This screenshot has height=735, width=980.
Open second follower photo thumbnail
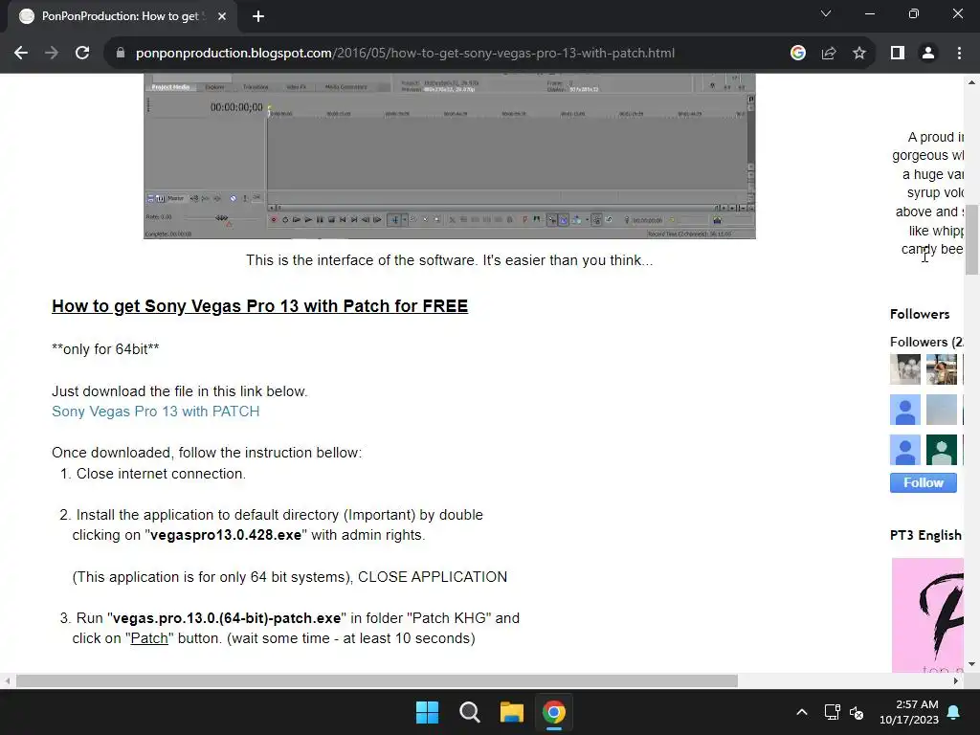(x=942, y=369)
